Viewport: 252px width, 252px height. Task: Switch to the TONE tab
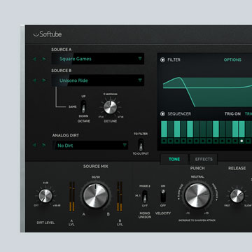[x=174, y=159]
